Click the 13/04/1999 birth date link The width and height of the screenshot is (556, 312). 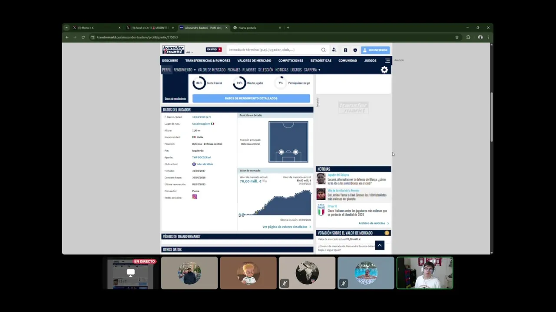(x=201, y=117)
